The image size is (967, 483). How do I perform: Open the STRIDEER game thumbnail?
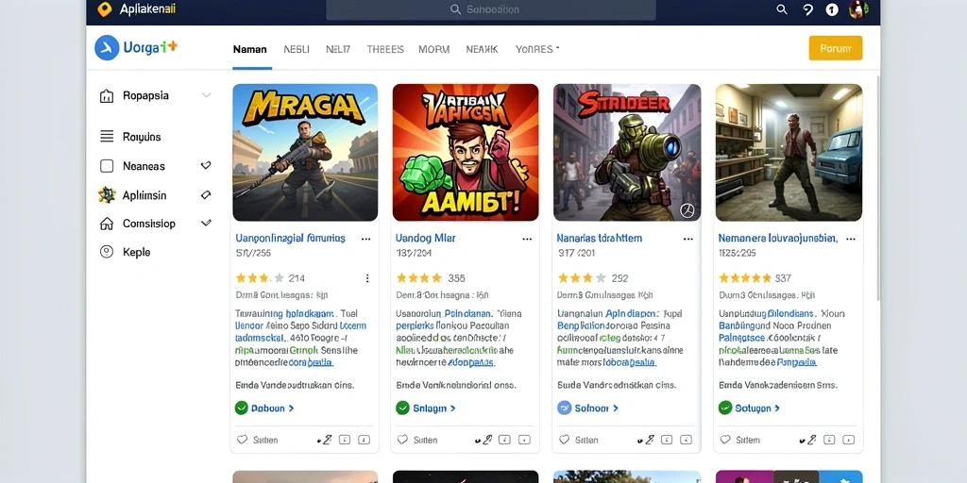coord(627,153)
